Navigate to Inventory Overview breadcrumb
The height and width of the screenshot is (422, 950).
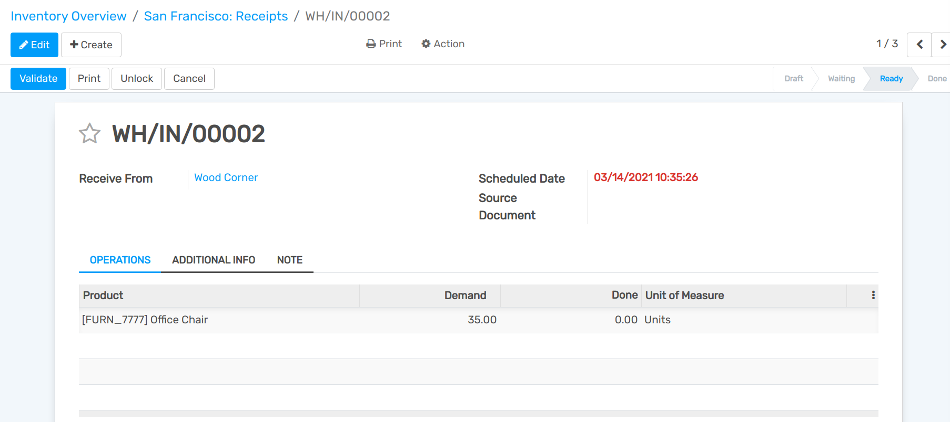pos(68,16)
